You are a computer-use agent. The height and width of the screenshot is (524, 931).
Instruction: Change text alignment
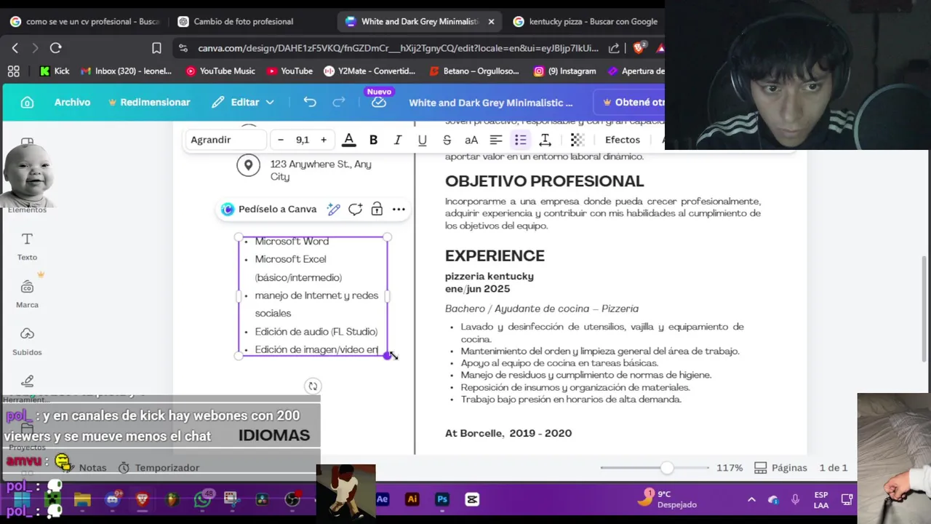tap(496, 140)
